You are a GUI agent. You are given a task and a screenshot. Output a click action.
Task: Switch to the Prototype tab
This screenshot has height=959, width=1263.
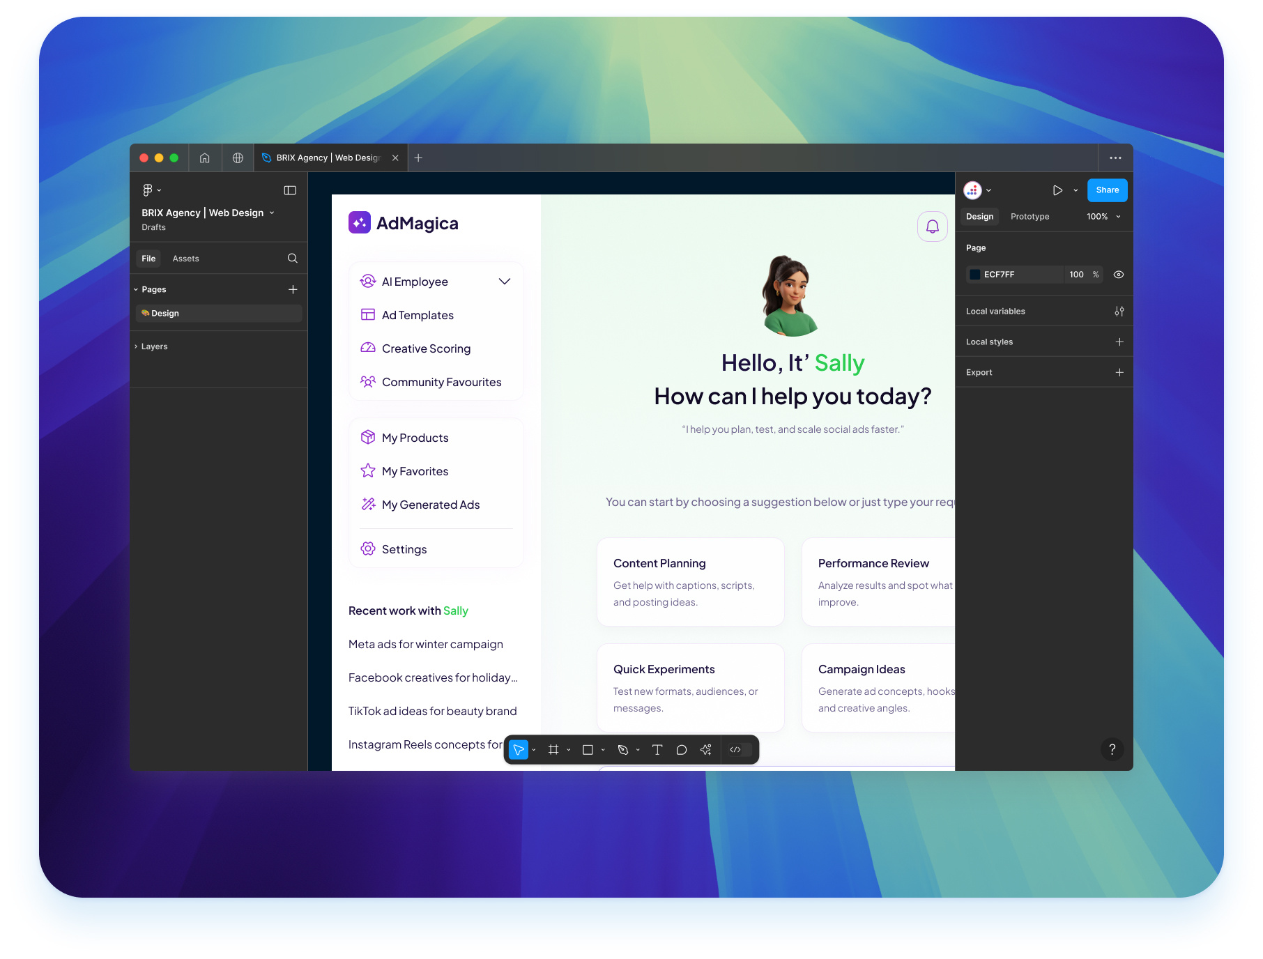(x=1030, y=217)
